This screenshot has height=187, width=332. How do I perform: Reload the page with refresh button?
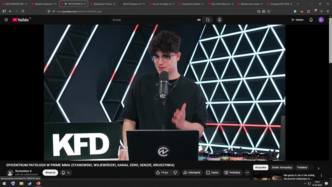coord(23,11)
